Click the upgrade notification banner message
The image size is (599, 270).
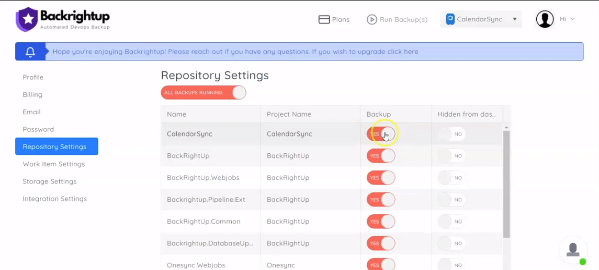235,52
